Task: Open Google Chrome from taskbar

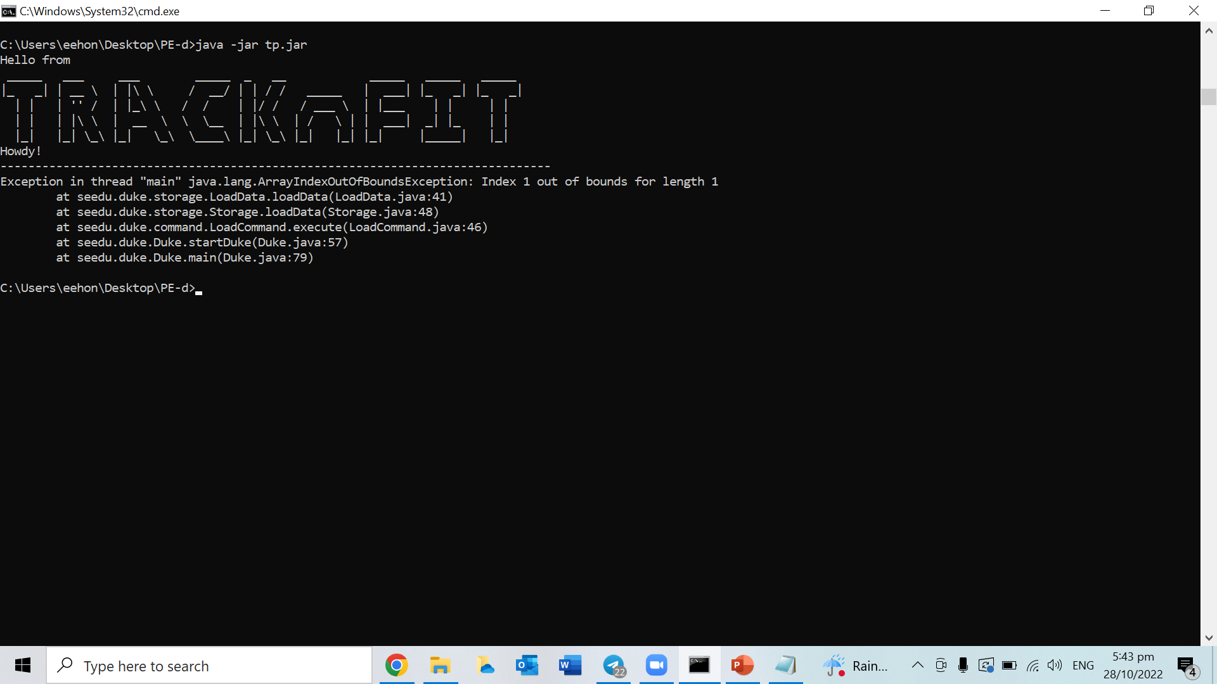Action: click(x=397, y=666)
